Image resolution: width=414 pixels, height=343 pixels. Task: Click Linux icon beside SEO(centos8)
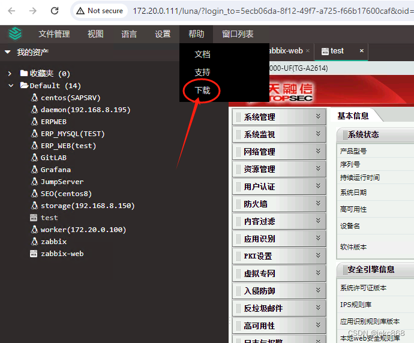(34, 193)
